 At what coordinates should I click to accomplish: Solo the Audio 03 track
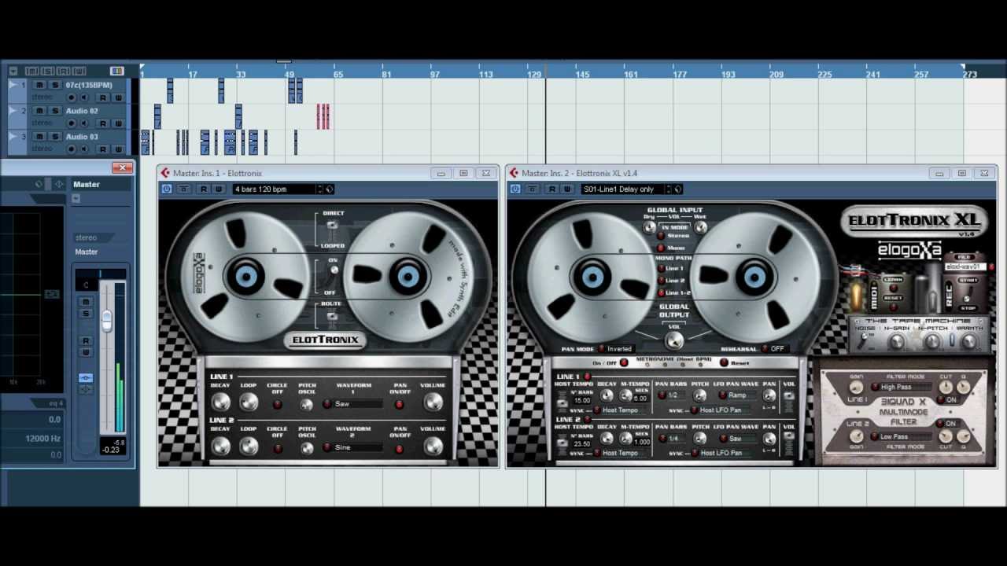click(x=55, y=137)
